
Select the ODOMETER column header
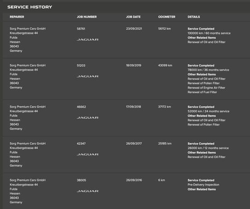point(167,17)
